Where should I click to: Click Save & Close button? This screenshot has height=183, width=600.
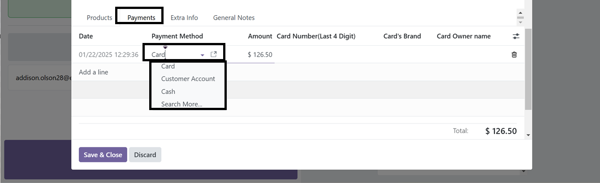tap(103, 155)
